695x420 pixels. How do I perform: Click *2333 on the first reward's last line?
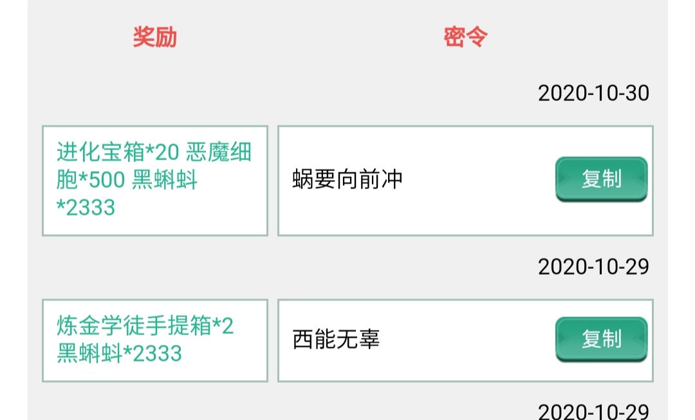tap(86, 208)
